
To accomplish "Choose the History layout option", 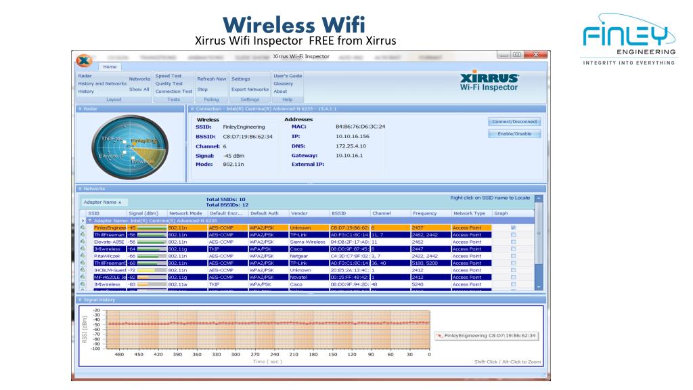I will click(86, 91).
